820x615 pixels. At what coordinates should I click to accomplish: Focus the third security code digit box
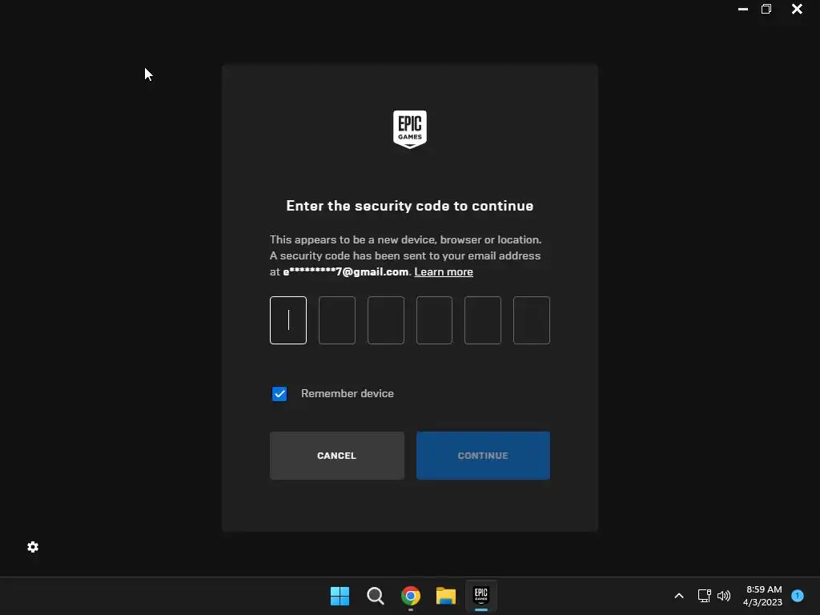386,320
